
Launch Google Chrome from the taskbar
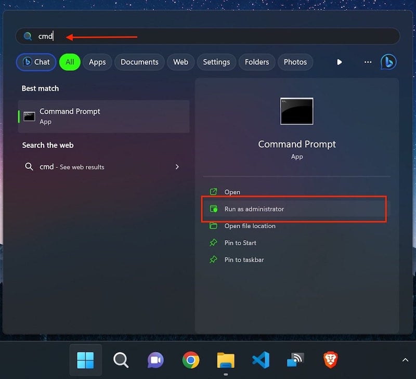click(x=191, y=360)
